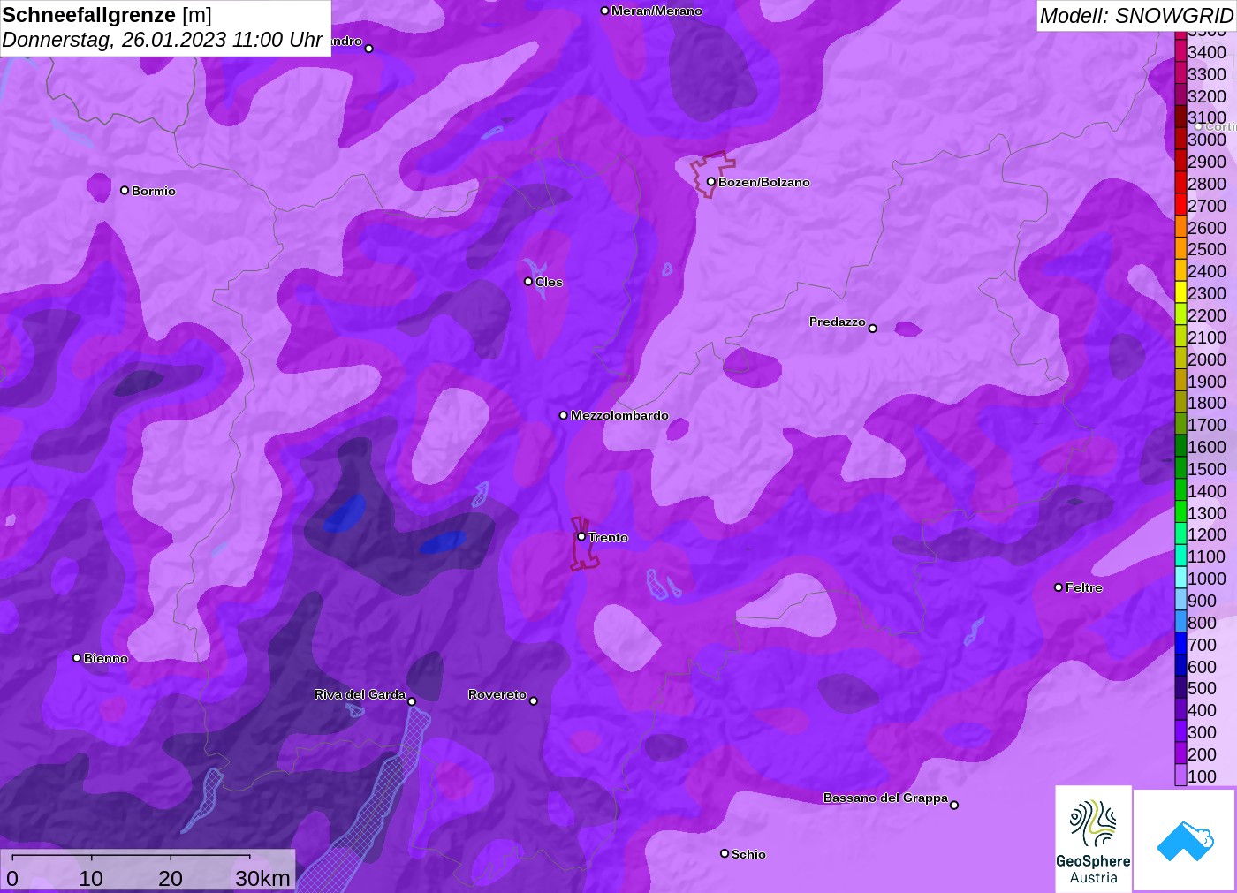
Task: Click the Bienno marker dot
Action: [77, 657]
